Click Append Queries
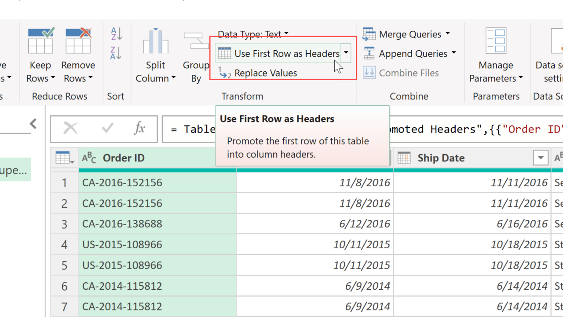The height and width of the screenshot is (317, 563). [x=413, y=54]
